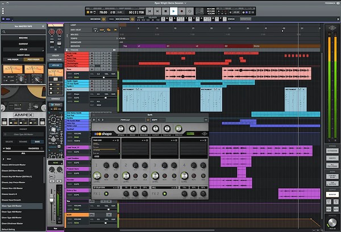Click the return-to-start transport button
The width and height of the screenshot is (341, 232).
[149, 11]
